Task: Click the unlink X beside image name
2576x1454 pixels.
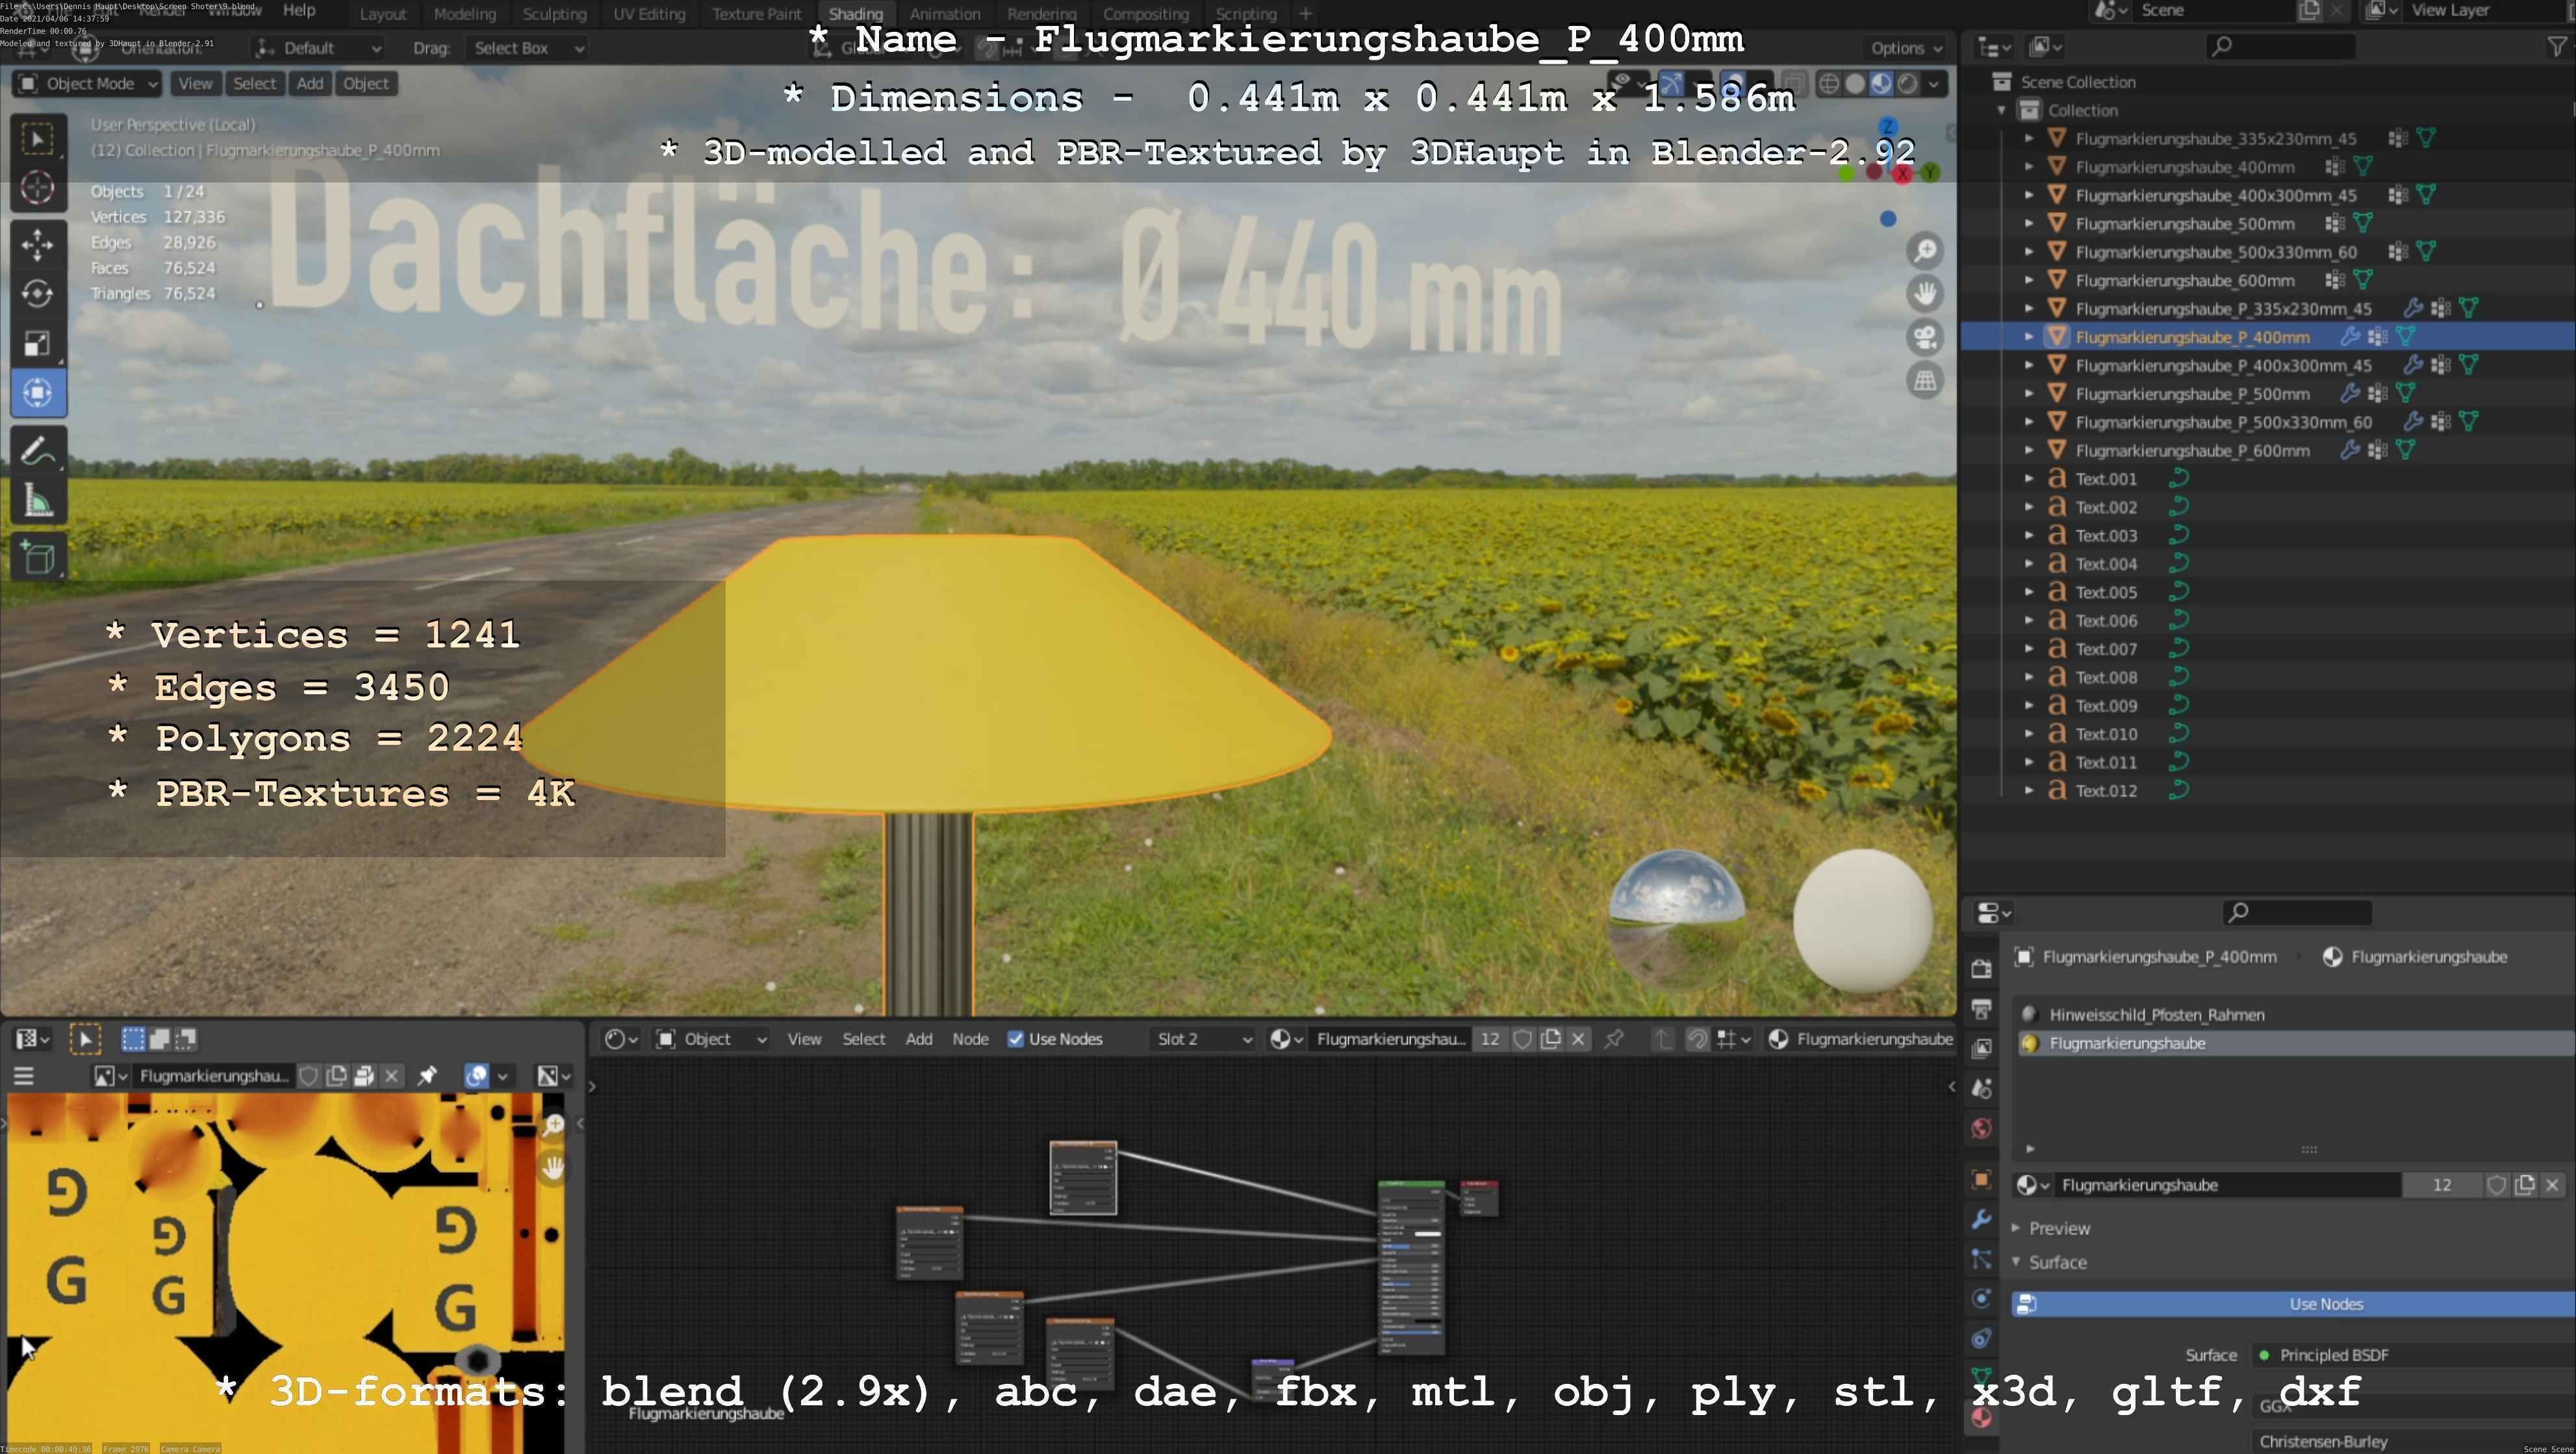Action: click(392, 1076)
